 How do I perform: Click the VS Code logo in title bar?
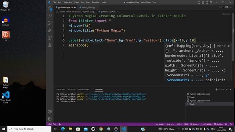tap(49, 2)
